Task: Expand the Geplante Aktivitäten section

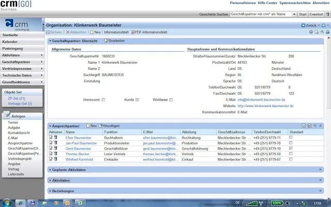Action: tap(69, 170)
